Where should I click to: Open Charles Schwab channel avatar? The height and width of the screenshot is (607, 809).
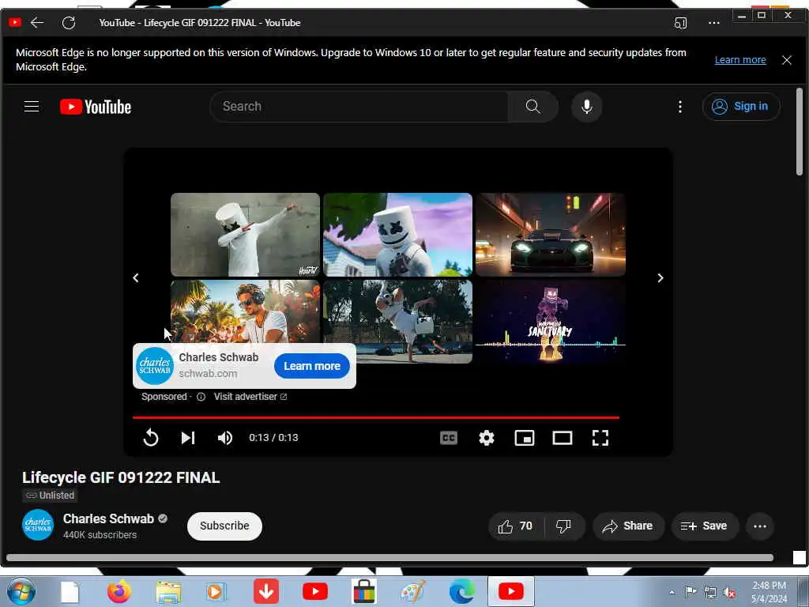coord(38,525)
